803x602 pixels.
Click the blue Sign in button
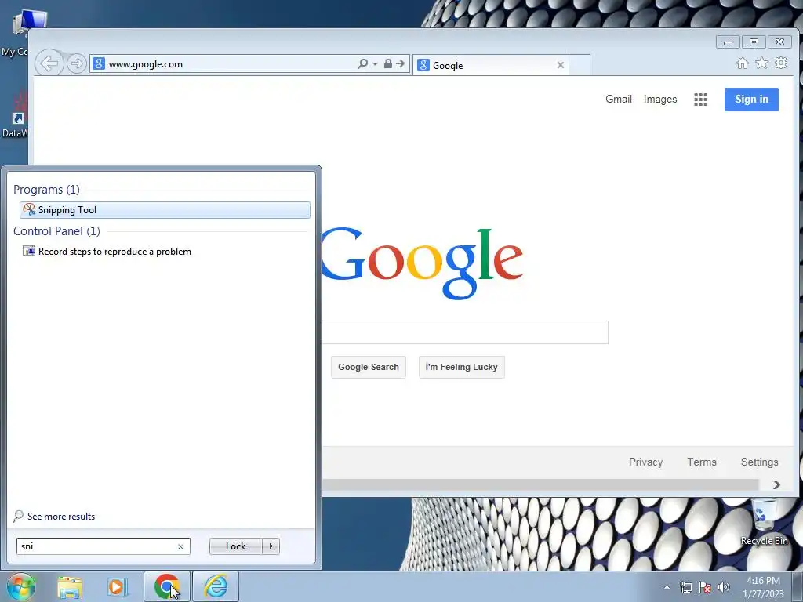click(751, 100)
